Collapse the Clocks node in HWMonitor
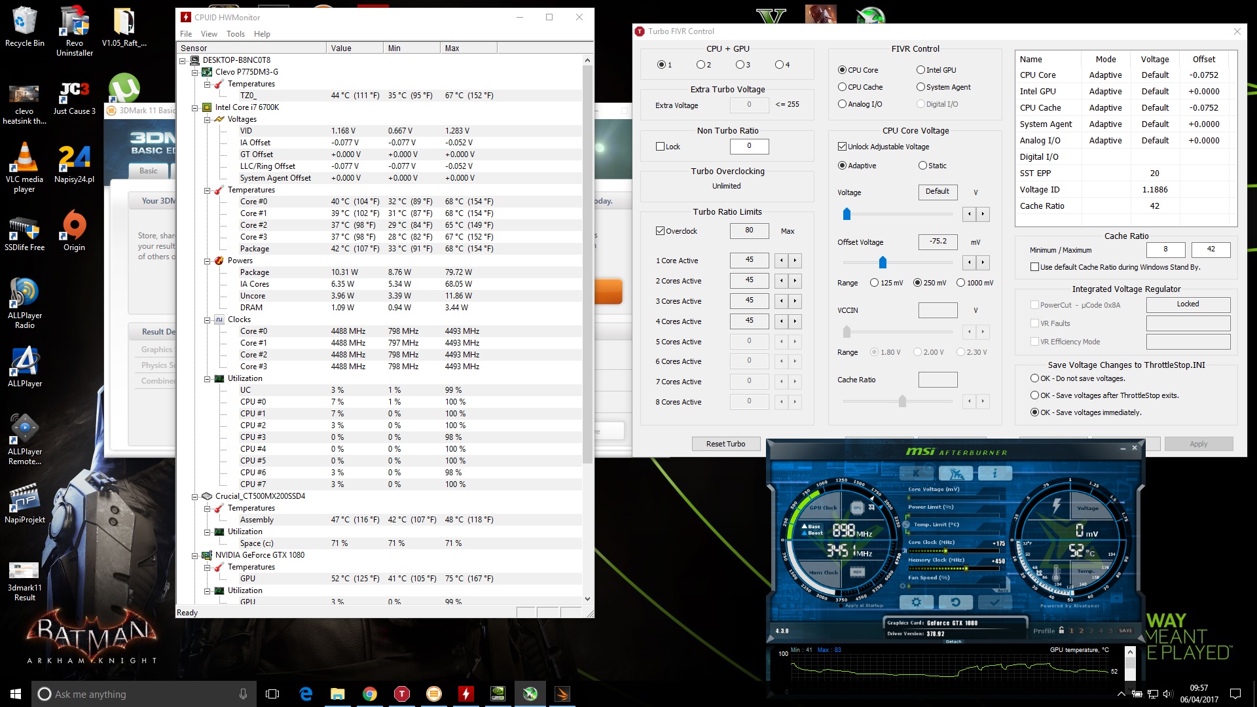Screen dimensions: 1257x707 [207, 320]
